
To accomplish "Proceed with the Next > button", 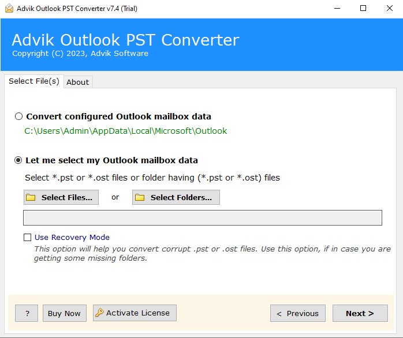I will (360, 313).
